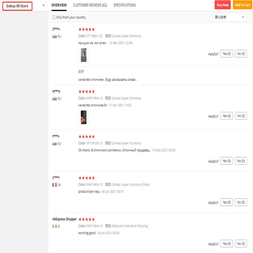Select the Overview tab
Image resolution: width=253 pixels, height=253 pixels.
[59, 5]
